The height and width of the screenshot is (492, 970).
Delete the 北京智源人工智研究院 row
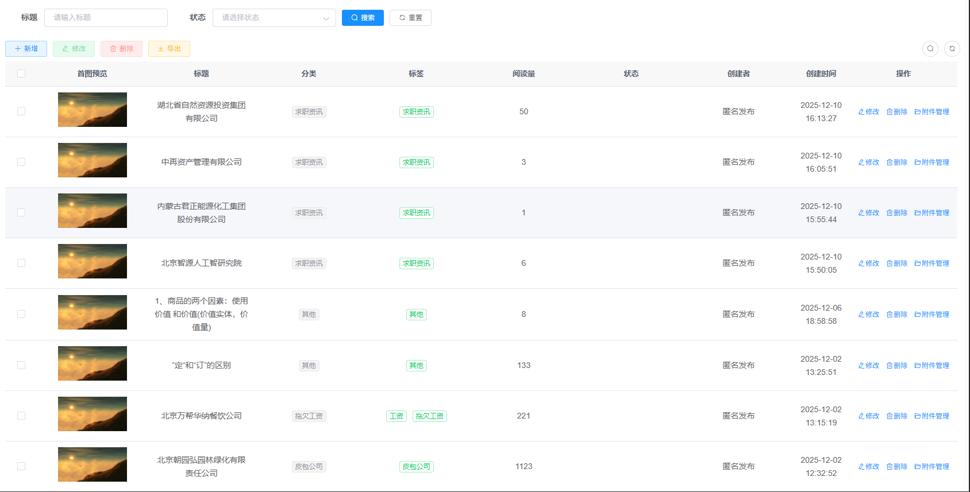click(x=897, y=264)
